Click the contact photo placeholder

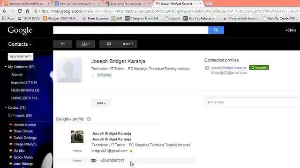69,70
